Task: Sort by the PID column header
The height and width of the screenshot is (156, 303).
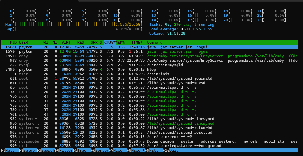Action: pos(13,42)
